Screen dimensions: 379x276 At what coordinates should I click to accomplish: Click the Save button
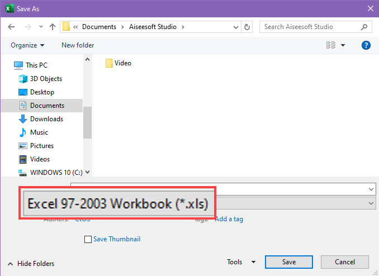289,262
